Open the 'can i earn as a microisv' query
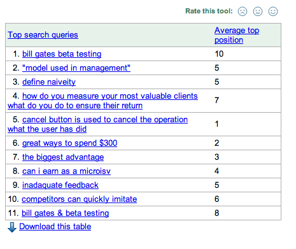This screenshot has width=296, height=249. [x=66, y=171]
